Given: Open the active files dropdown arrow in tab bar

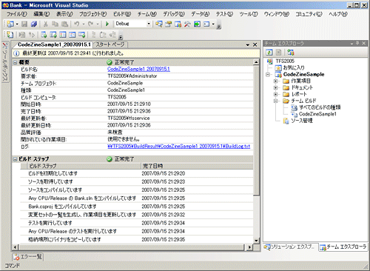Looking at the screenshot, I should [x=248, y=45].
